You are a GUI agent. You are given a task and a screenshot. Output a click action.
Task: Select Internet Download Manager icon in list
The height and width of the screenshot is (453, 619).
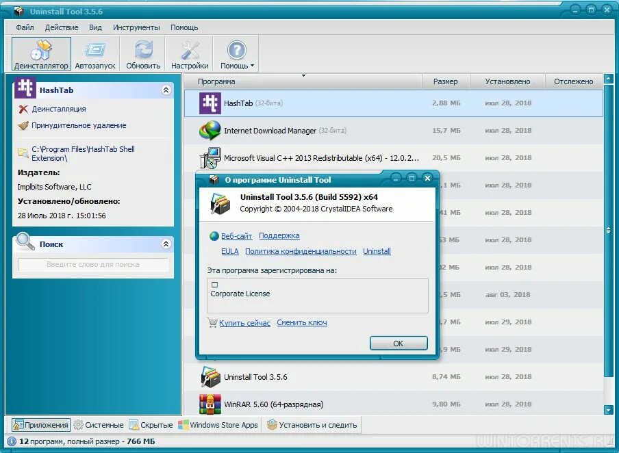[210, 131]
